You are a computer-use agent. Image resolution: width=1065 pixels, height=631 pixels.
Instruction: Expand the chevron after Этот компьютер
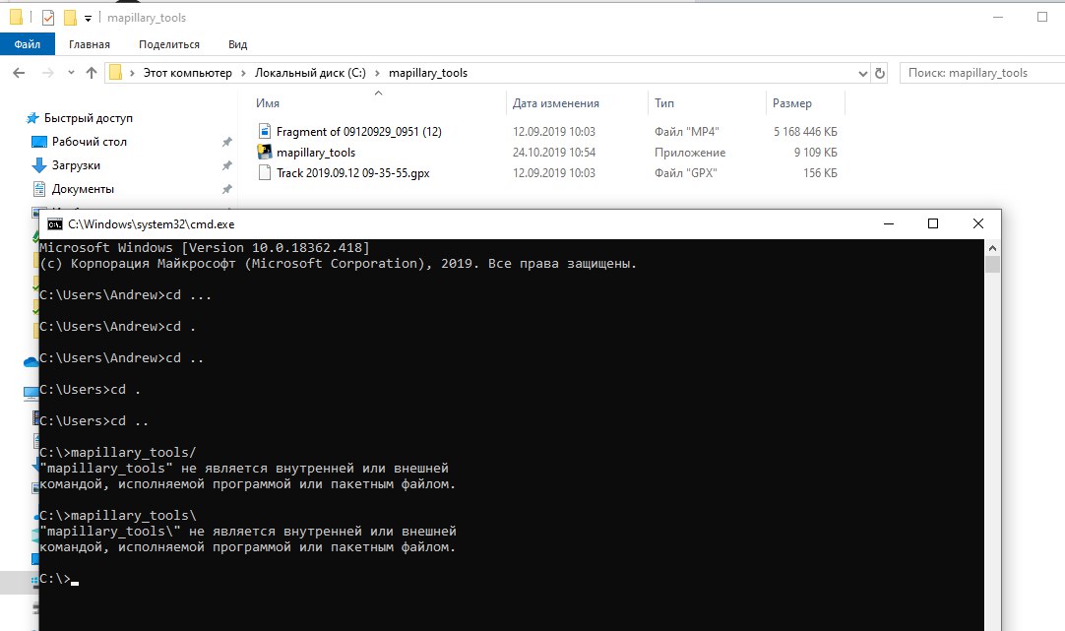pos(244,73)
